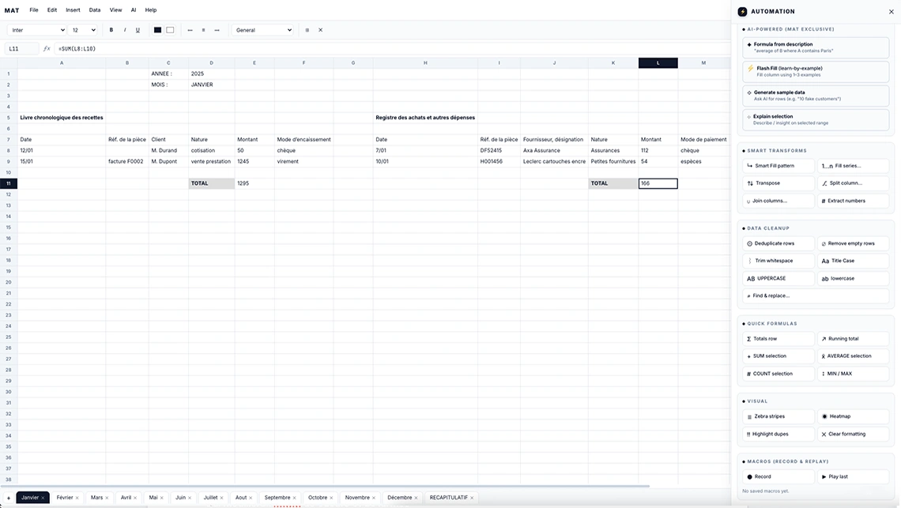This screenshot has height=508, width=901.
Task: Apply Zebra stripes styling
Action: (x=778, y=416)
